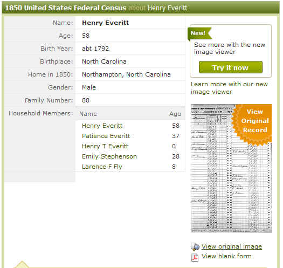Click the green New! ribbon badge

pyautogui.click(x=199, y=33)
